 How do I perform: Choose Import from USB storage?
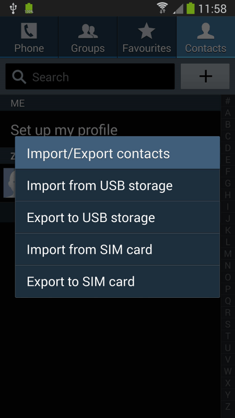click(118, 185)
